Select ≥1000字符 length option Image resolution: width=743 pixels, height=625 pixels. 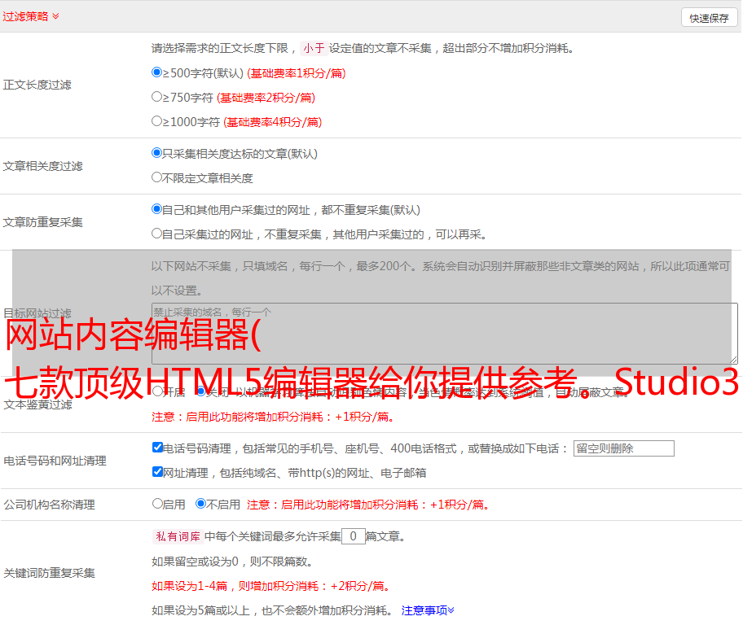click(157, 121)
